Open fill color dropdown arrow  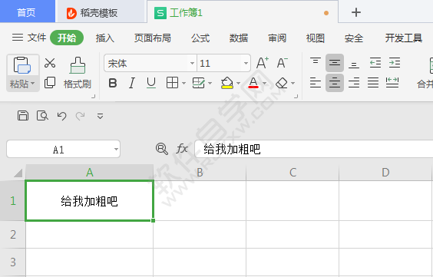(x=238, y=83)
